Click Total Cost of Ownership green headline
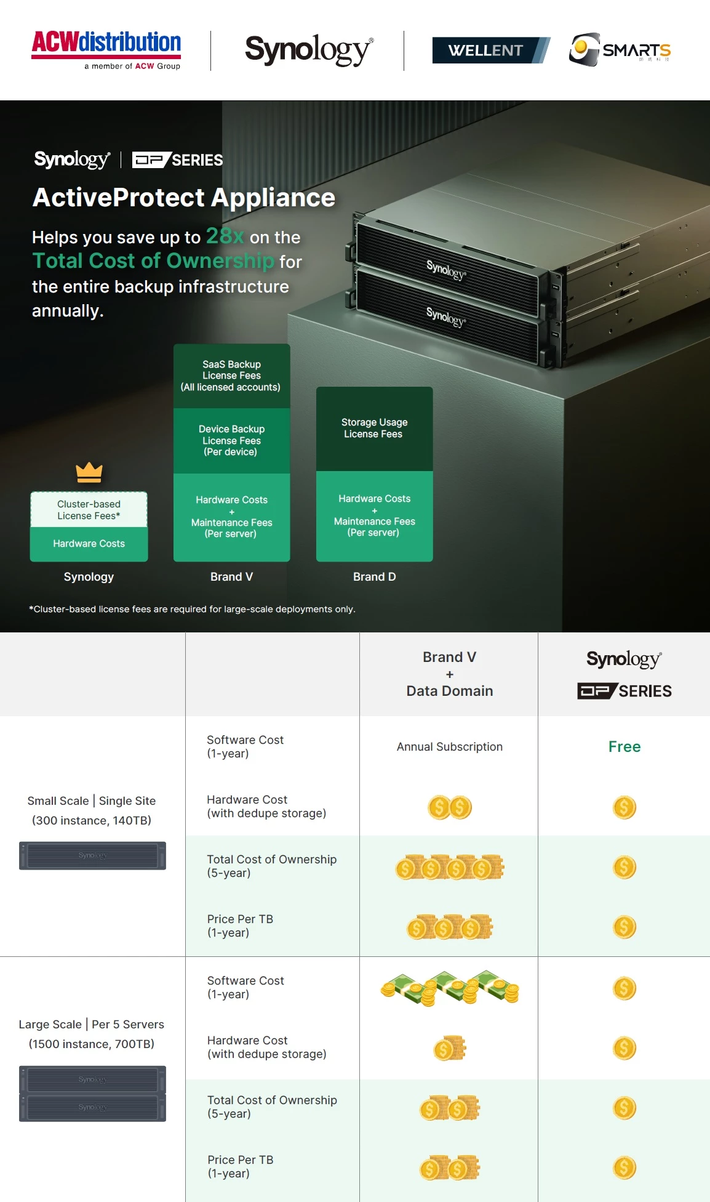Viewport: 710px width, 1202px height. click(153, 261)
